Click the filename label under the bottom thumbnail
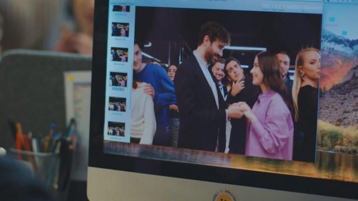 116,138
